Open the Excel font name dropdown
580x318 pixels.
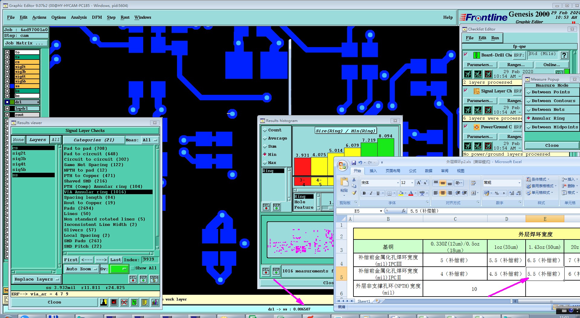(x=398, y=183)
